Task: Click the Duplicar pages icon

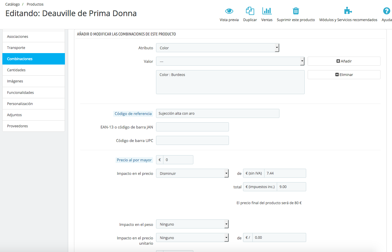Action: click(x=250, y=11)
